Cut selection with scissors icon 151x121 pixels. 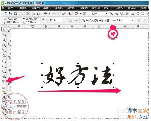pos(28,14)
